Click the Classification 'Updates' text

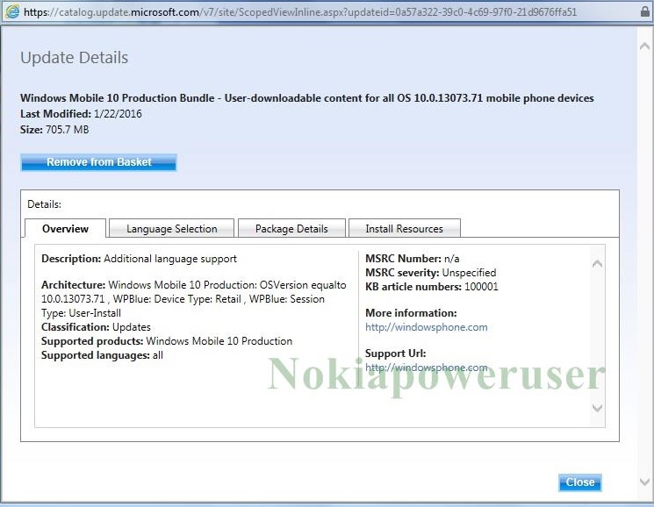pyautogui.click(x=132, y=327)
